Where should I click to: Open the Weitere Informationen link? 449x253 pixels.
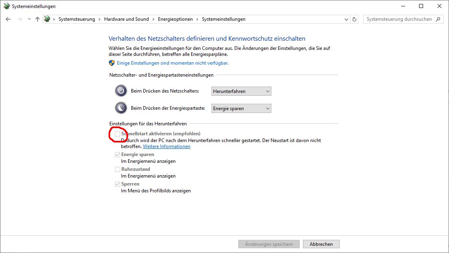[166, 146]
